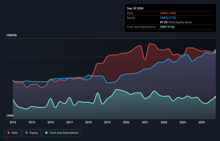Viewport: 220px width, 141px height.
Task: Select the teal Cash endpoint marker on chart
Action: pyautogui.click(x=216, y=97)
